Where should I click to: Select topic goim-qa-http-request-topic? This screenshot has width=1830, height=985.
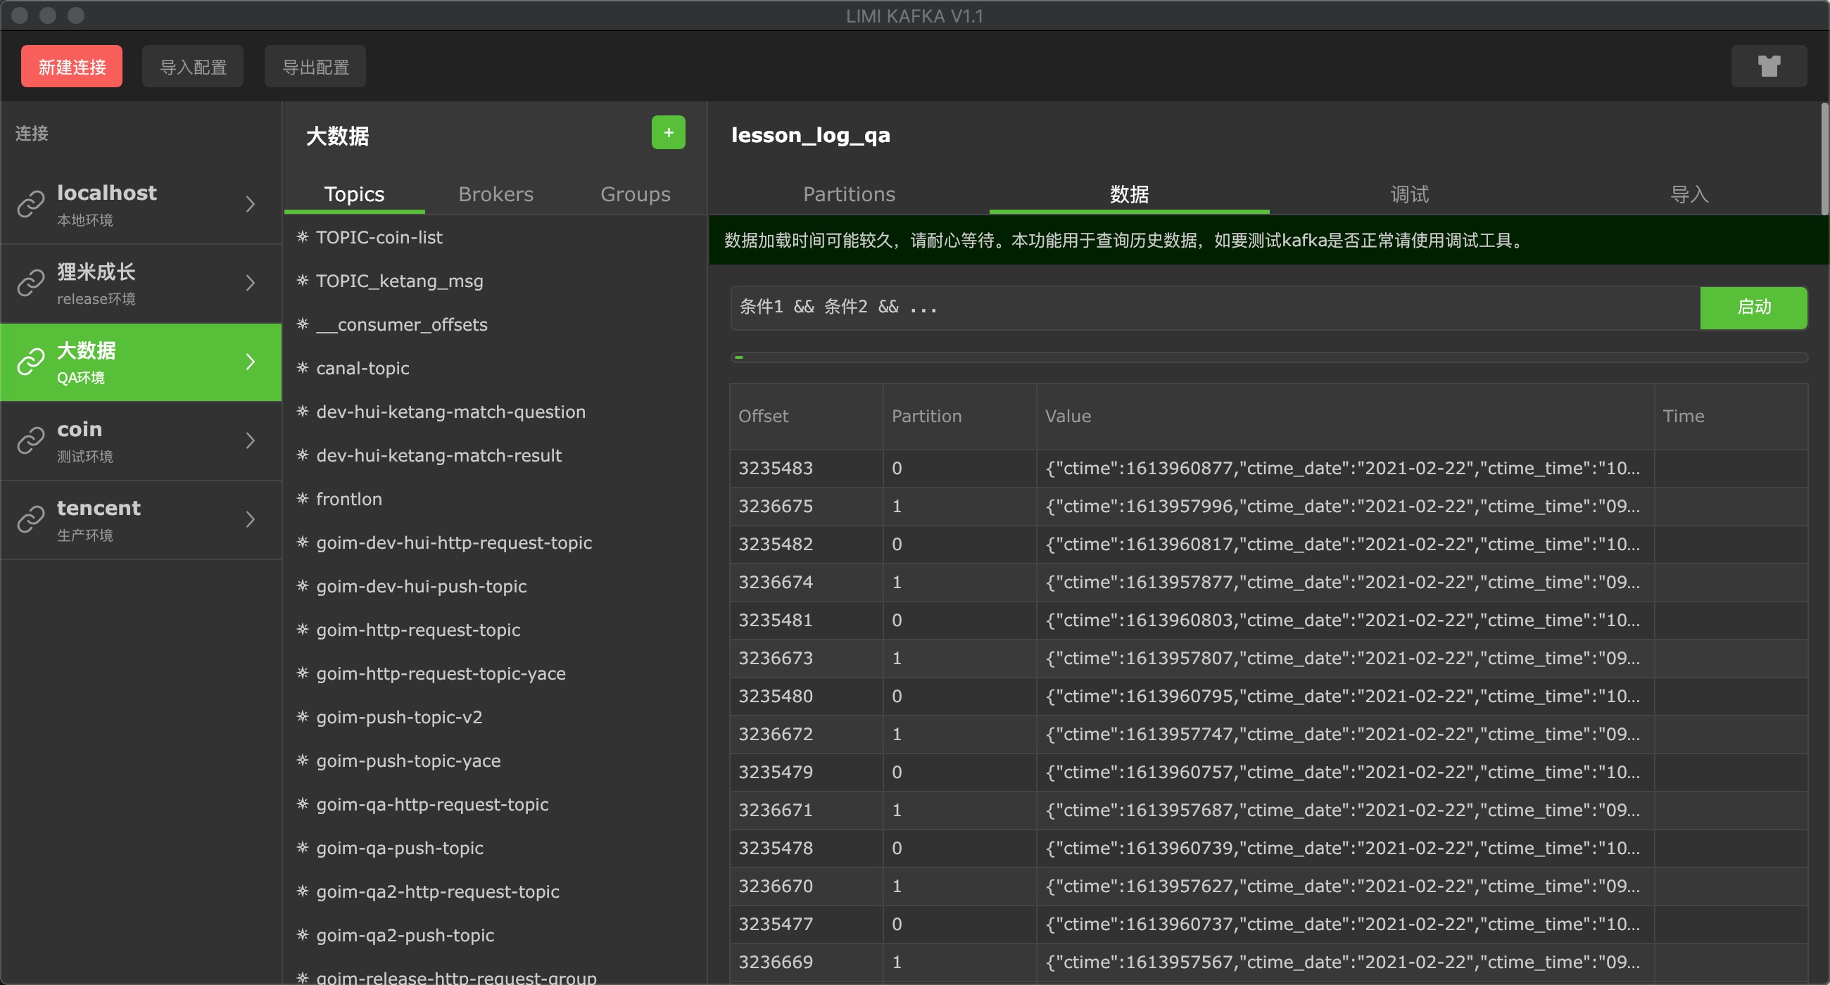[x=433, y=804]
